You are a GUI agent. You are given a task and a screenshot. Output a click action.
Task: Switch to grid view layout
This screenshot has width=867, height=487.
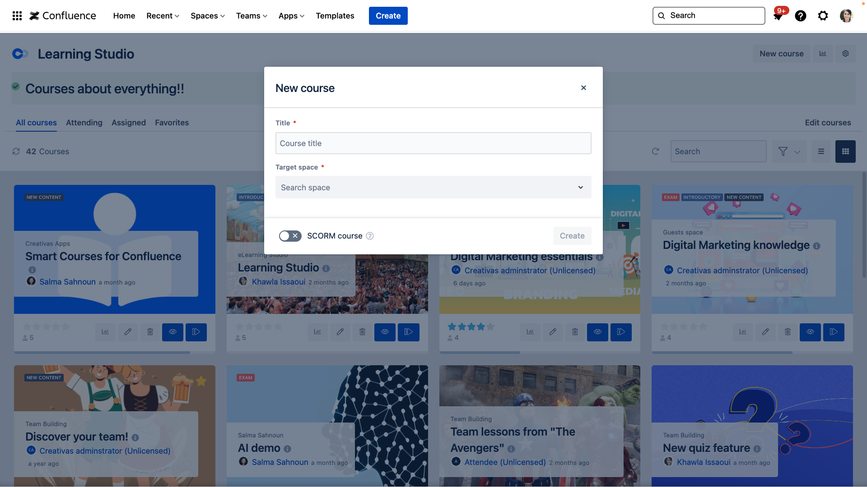845,152
